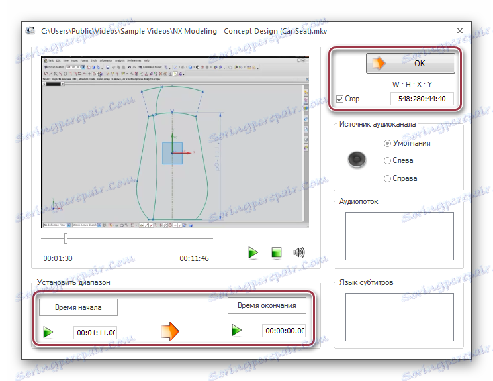Viewport: 493px width, 381px height.
Task: Edit the end time field 00:00:00.00
Action: (x=284, y=331)
